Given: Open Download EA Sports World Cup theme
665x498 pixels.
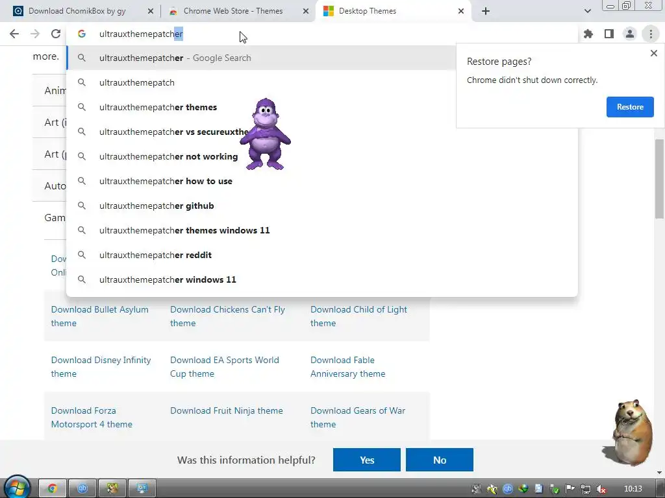Looking at the screenshot, I should click(x=224, y=367).
